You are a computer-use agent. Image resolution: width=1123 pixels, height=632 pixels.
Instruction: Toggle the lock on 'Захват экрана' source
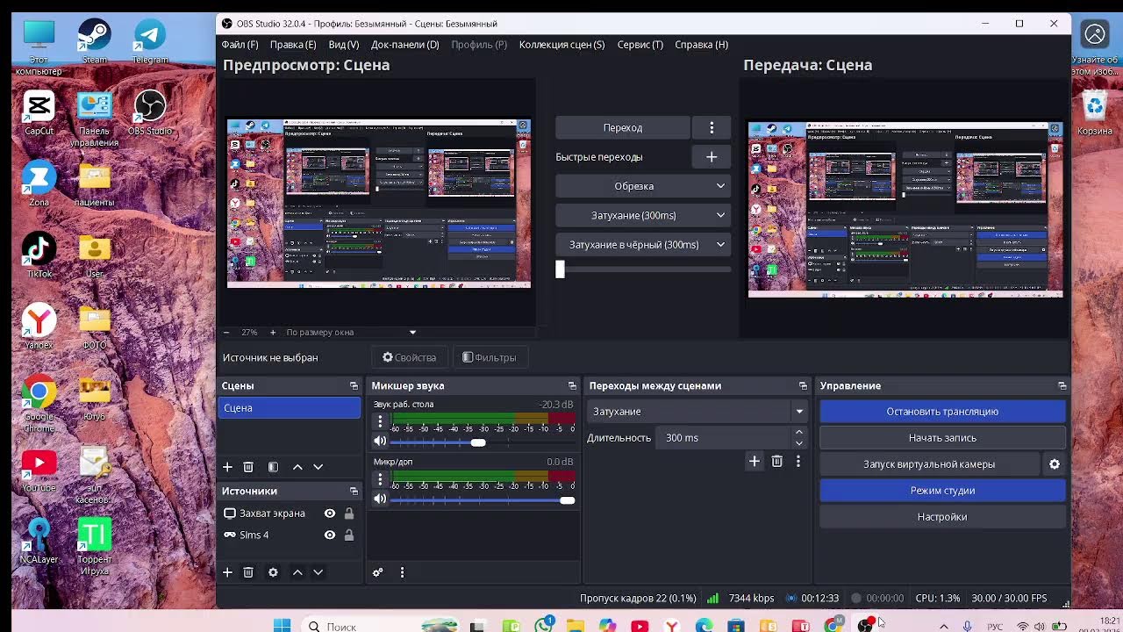click(x=349, y=513)
